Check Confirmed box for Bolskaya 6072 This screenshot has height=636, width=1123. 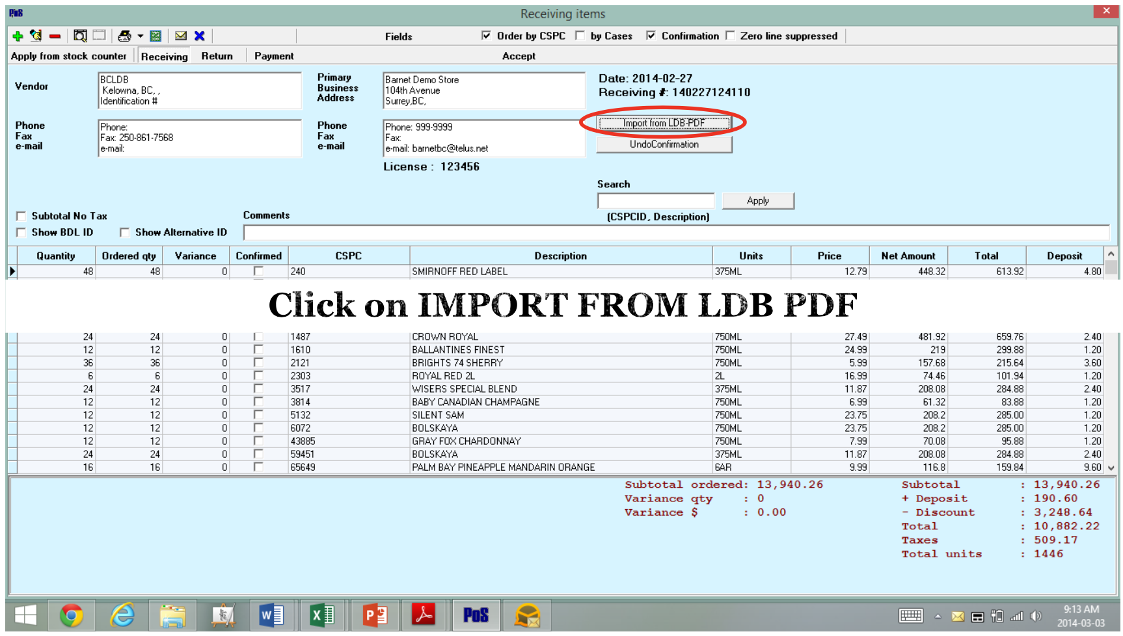258,428
